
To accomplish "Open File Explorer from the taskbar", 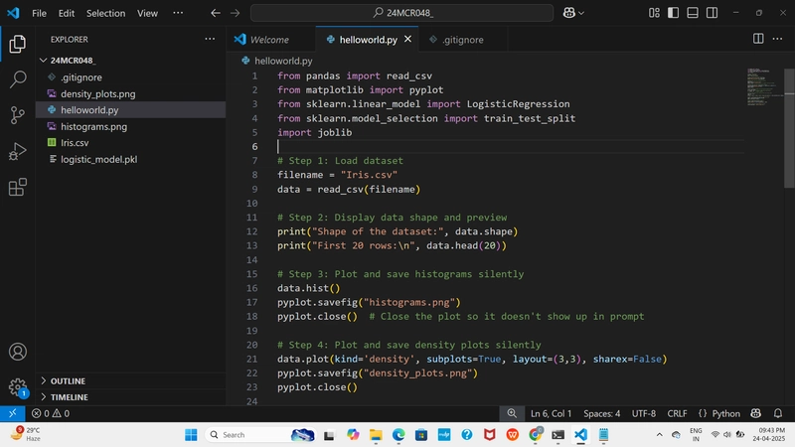I will [x=376, y=435].
